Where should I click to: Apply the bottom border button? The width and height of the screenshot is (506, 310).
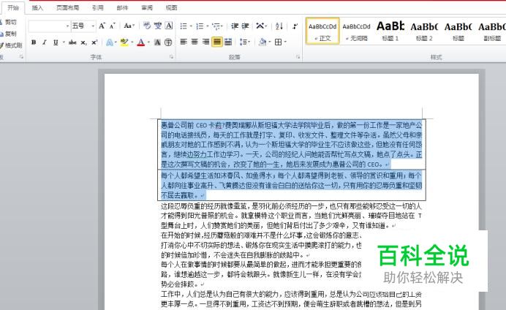tap(278, 42)
